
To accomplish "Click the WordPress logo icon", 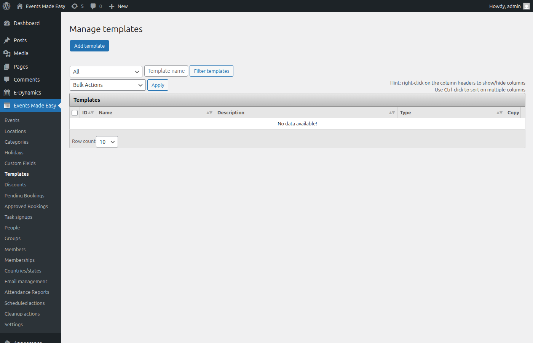I will (6, 6).
